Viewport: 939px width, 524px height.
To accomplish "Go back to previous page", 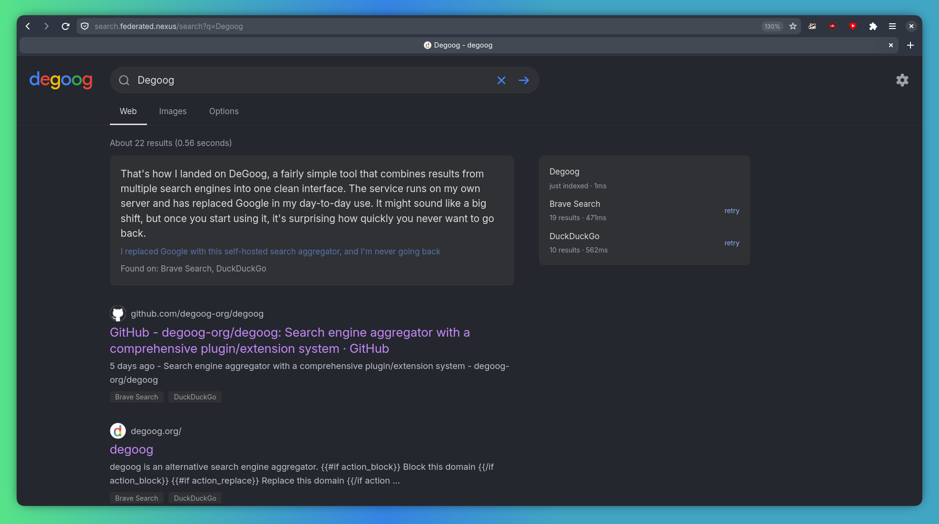I will [28, 26].
